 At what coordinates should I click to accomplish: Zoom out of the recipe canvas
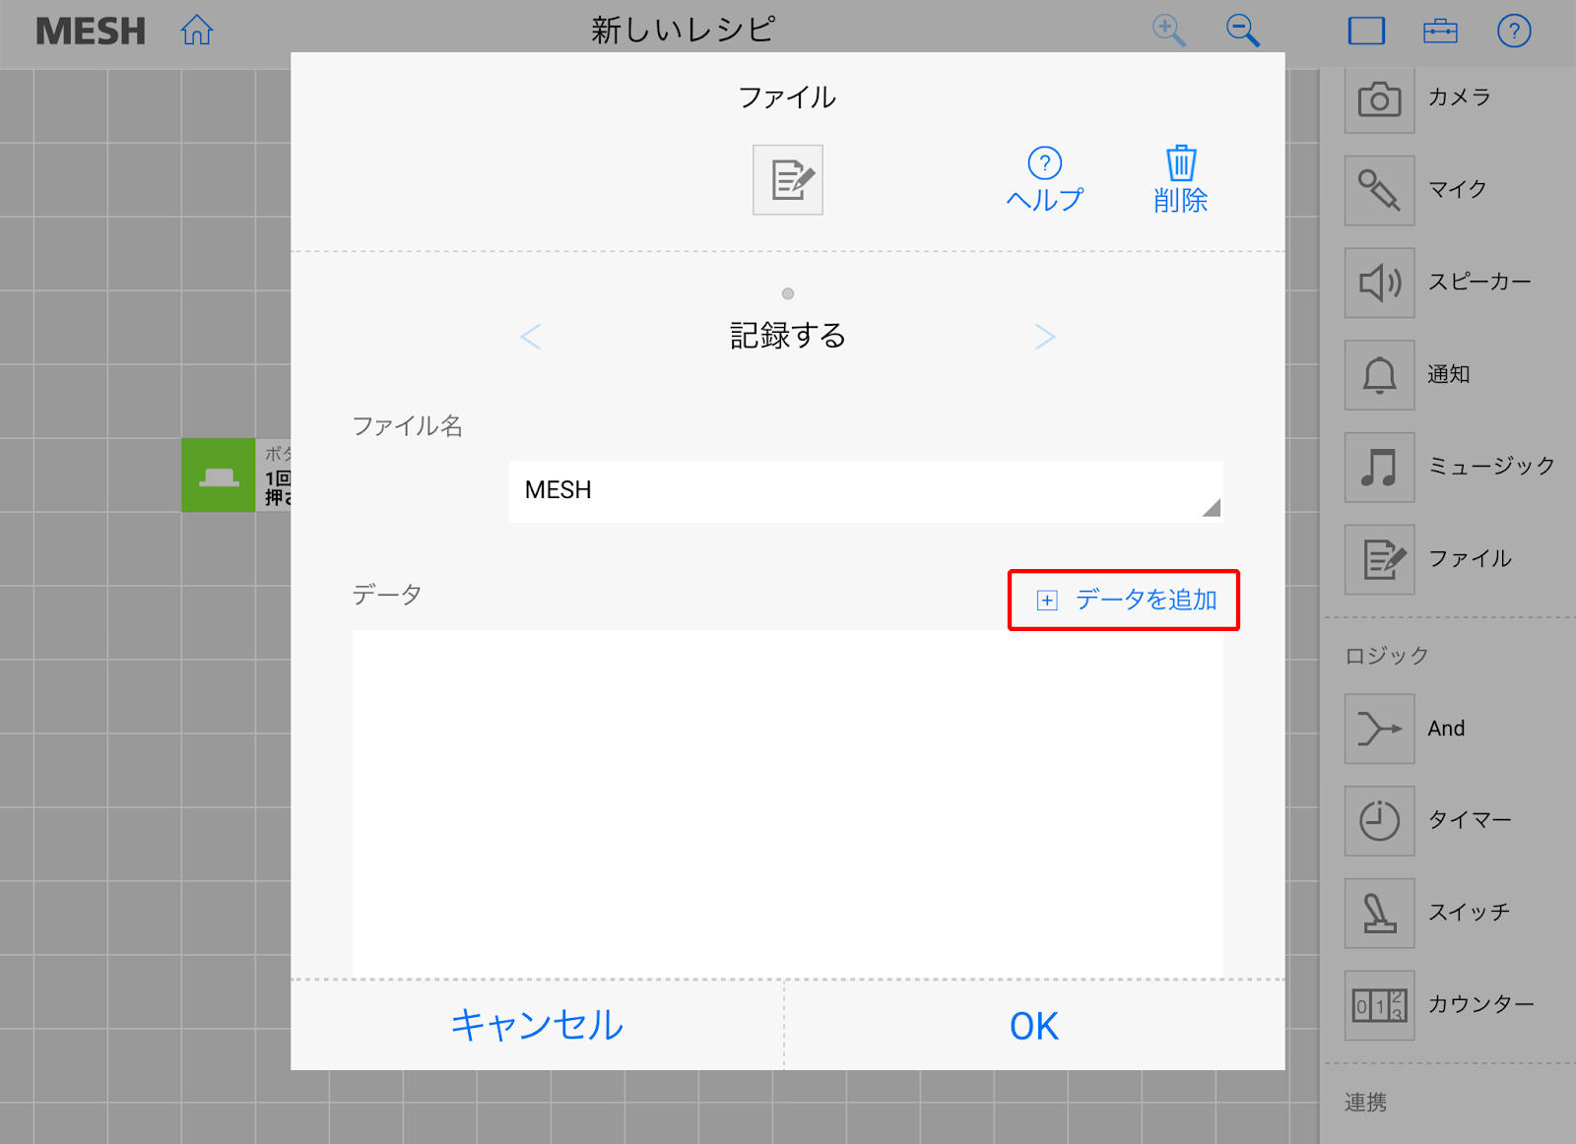coord(1242,31)
